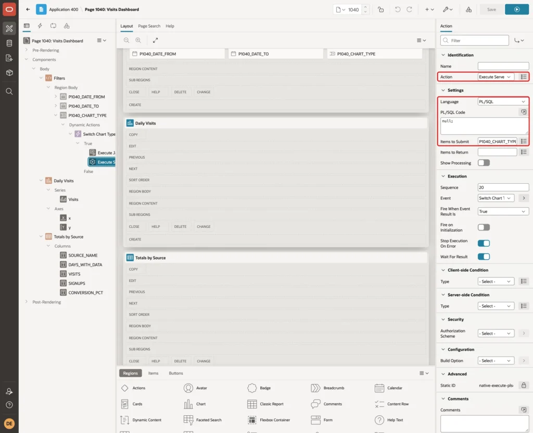Open Client-side Condition Type dropdown
This screenshot has height=433, width=533.
coord(496,282)
